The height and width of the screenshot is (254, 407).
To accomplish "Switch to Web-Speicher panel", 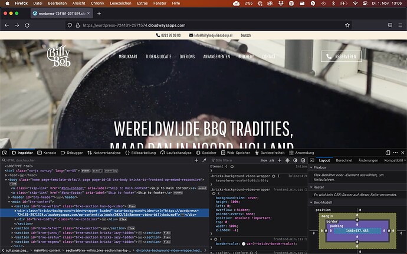I will click(235, 153).
